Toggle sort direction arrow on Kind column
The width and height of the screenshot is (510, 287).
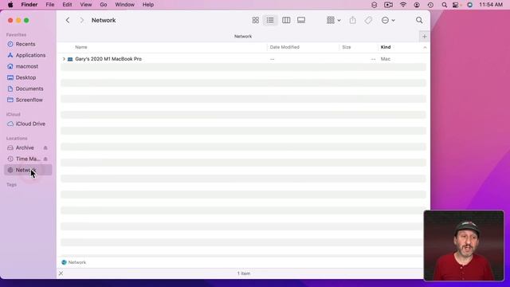(x=425, y=48)
